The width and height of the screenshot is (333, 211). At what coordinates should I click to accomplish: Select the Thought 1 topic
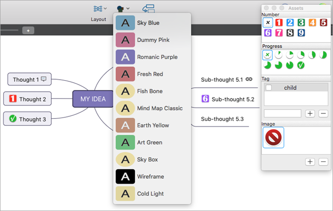coord(29,79)
